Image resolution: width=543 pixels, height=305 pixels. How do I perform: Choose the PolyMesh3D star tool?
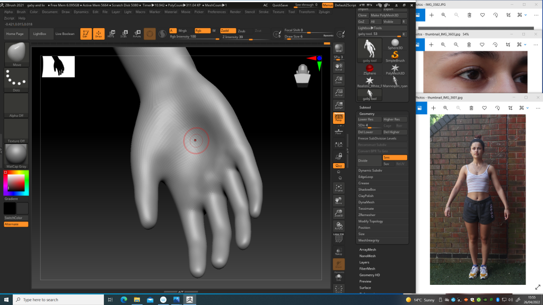tap(395, 69)
